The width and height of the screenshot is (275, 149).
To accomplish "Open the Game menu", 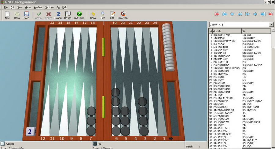I will coord(28,7).
